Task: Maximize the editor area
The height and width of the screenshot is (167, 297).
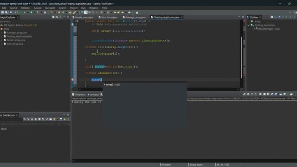Action: tap(243, 17)
